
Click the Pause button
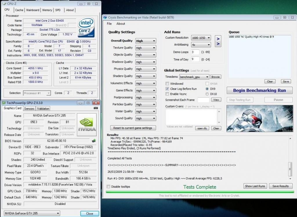click(x=278, y=100)
